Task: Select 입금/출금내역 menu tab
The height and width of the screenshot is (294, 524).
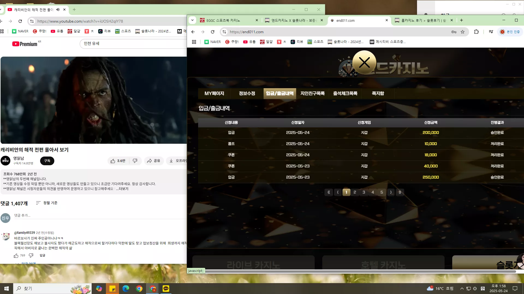Action: point(280,93)
